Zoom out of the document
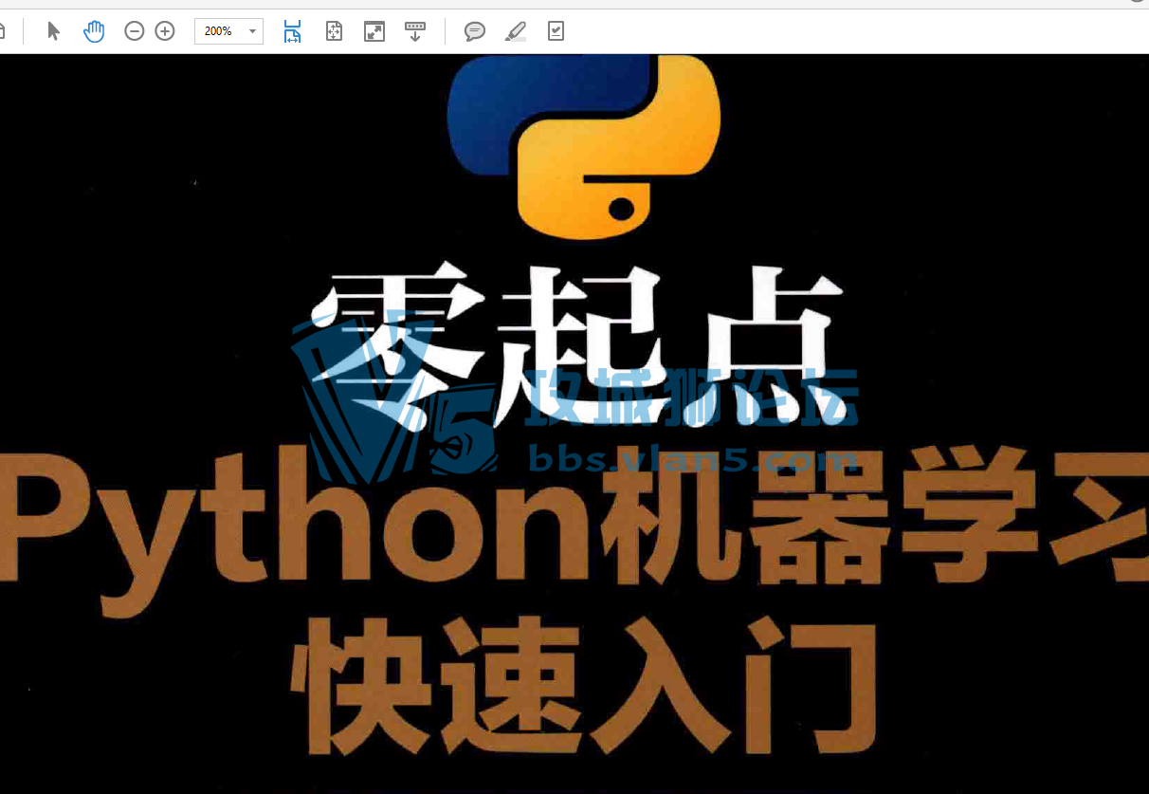 tap(133, 30)
